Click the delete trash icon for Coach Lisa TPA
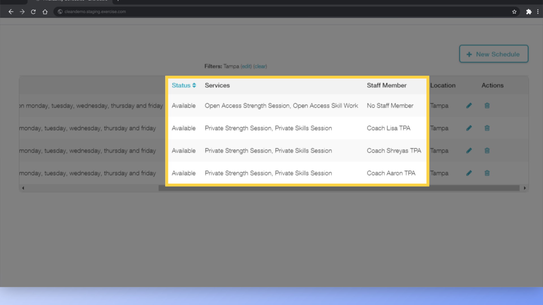Viewport: 543px width, 305px height. point(487,128)
